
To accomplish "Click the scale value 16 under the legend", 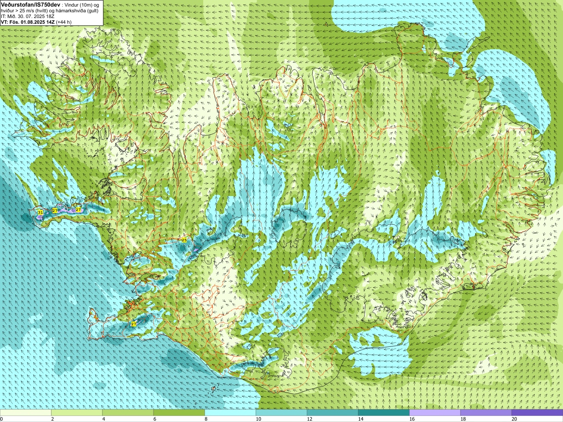I will click(x=412, y=419).
